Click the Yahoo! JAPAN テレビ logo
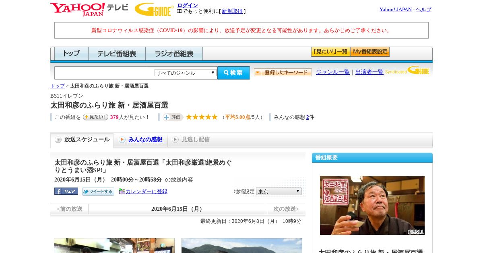 tap(89, 9)
